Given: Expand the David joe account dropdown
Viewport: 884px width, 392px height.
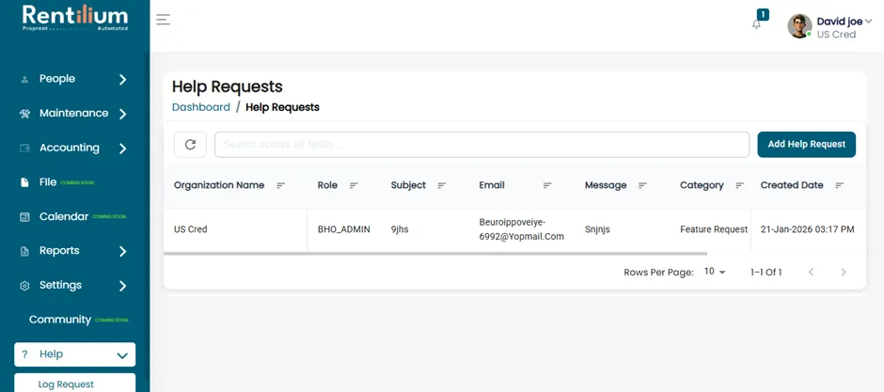Looking at the screenshot, I should point(868,22).
